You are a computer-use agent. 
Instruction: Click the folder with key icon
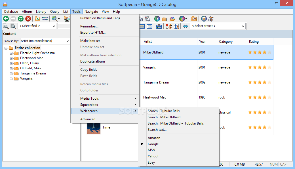(194, 19)
